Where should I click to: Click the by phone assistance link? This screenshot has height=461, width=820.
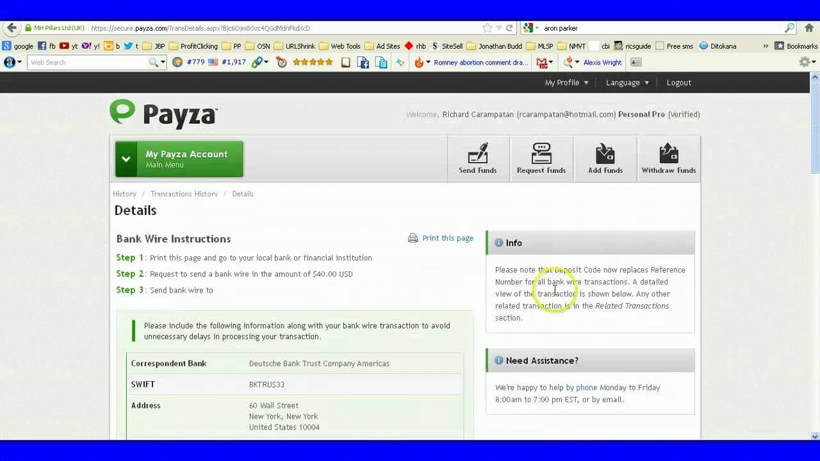click(581, 388)
